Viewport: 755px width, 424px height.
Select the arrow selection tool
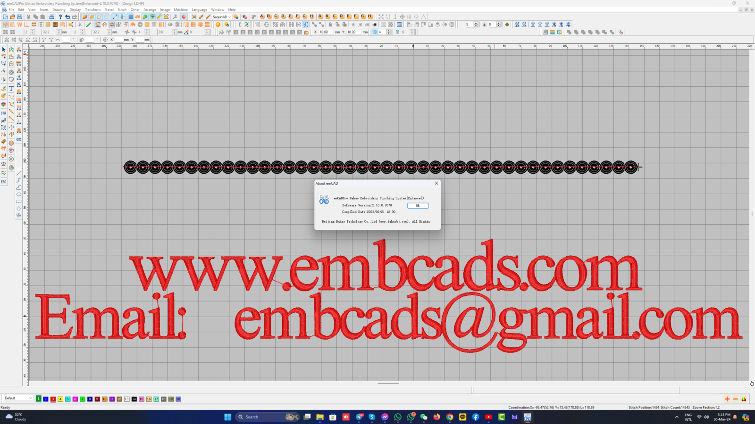coord(4,50)
